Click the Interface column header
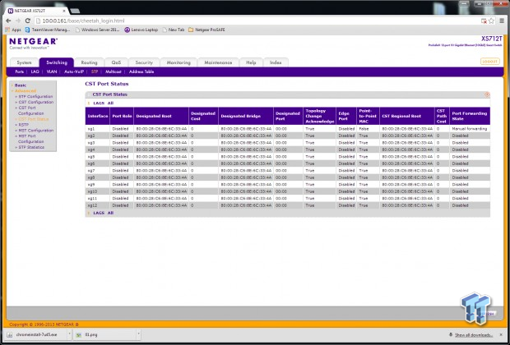 pos(98,116)
